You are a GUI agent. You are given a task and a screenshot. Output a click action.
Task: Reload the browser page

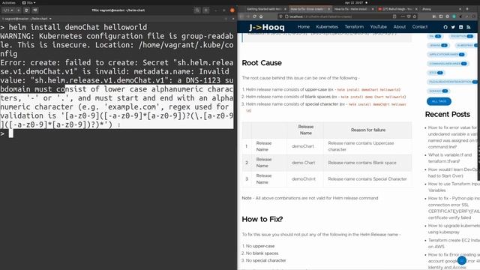coord(254,16)
